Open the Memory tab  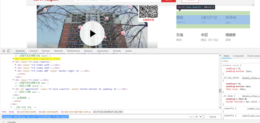pos(88,51)
